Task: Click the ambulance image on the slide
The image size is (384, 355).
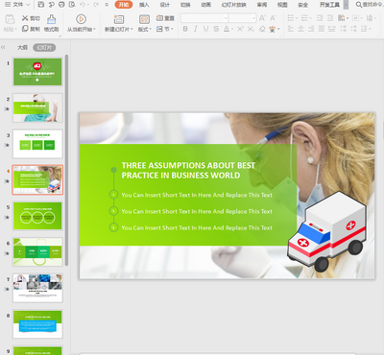Action: pos(327,231)
